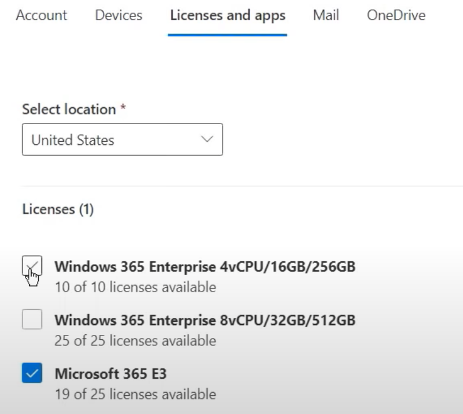Go to the Mail tab
Screen dimensions: 463x414
pos(326,15)
